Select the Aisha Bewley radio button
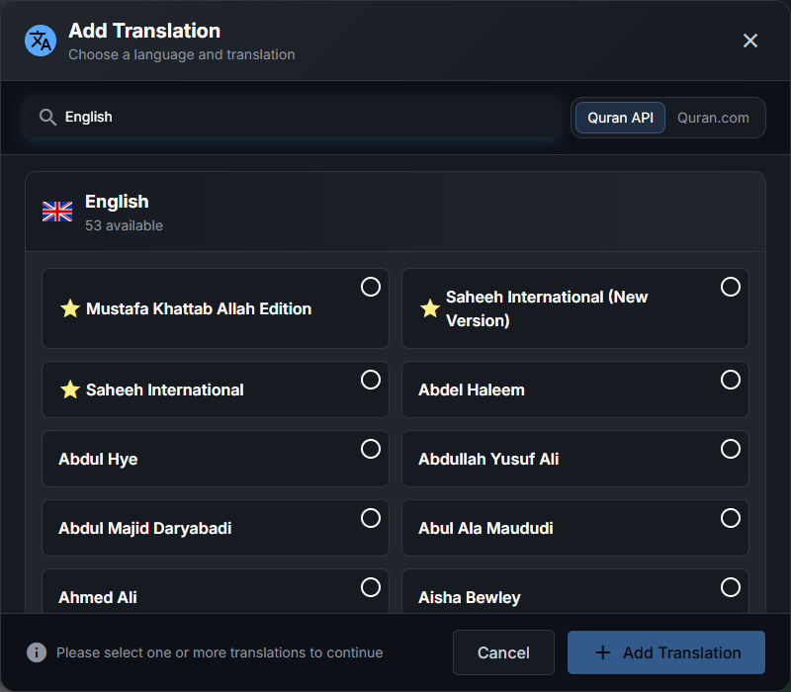 click(x=730, y=586)
